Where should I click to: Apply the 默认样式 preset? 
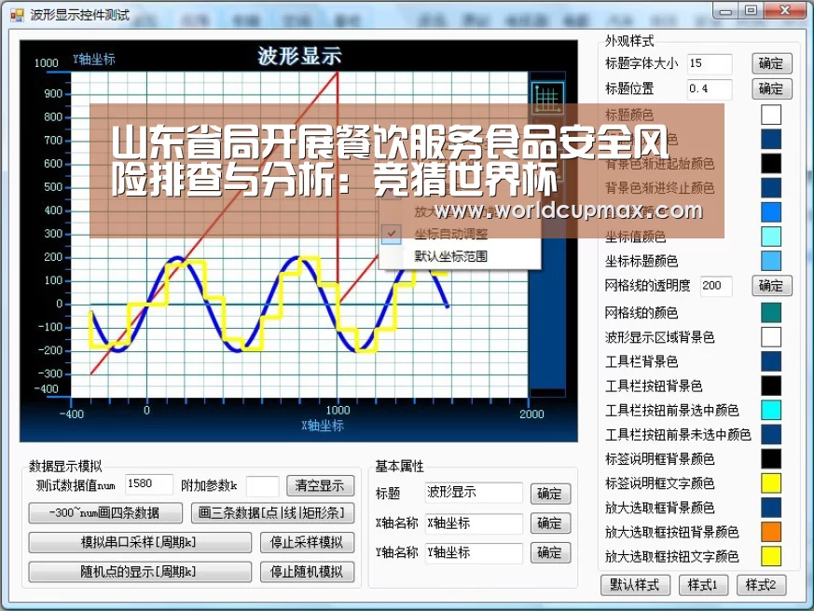coord(635,585)
